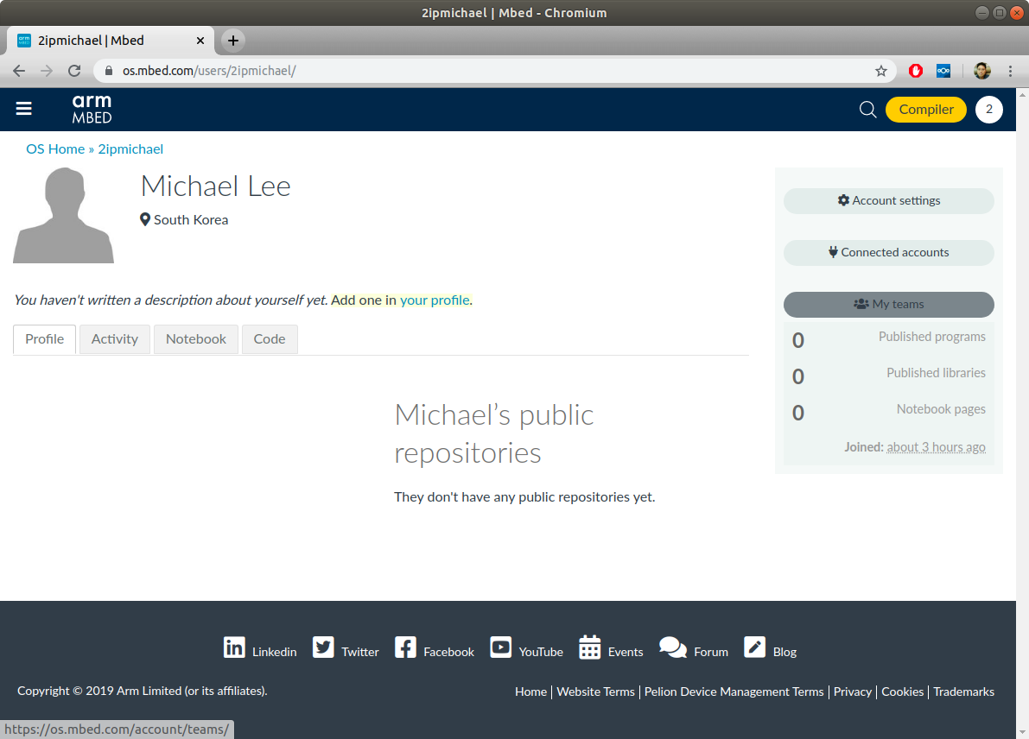The height and width of the screenshot is (739, 1029).
Task: Open the Privacy footer link
Action: (x=853, y=692)
